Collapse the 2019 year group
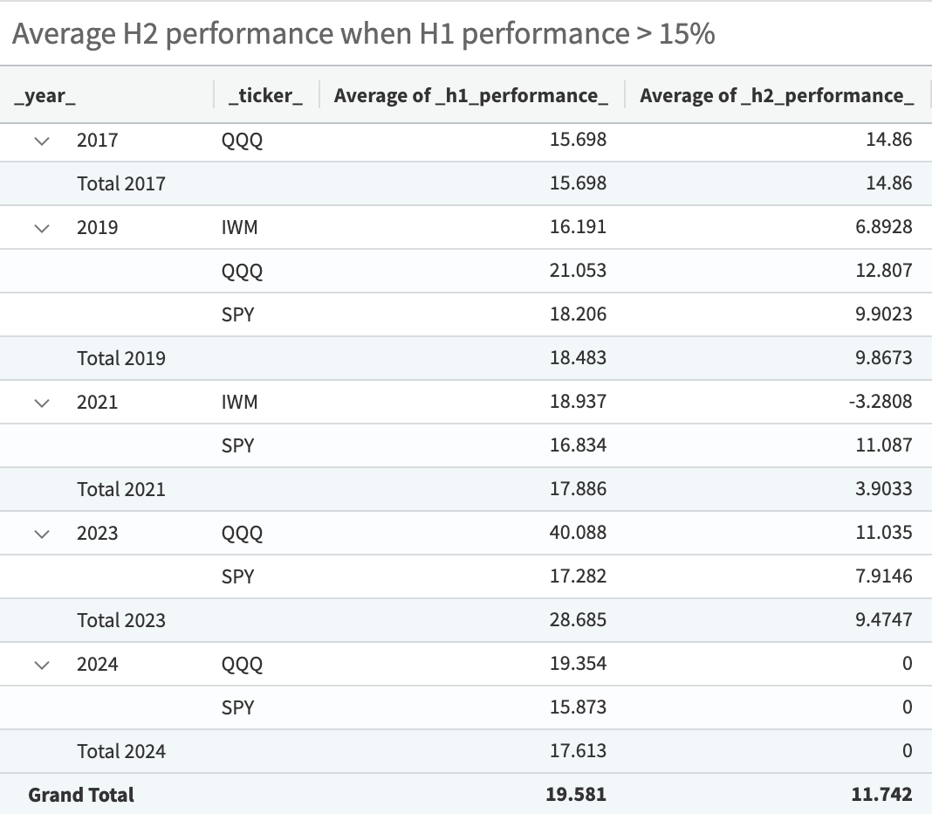The width and height of the screenshot is (932, 814). click(42, 228)
